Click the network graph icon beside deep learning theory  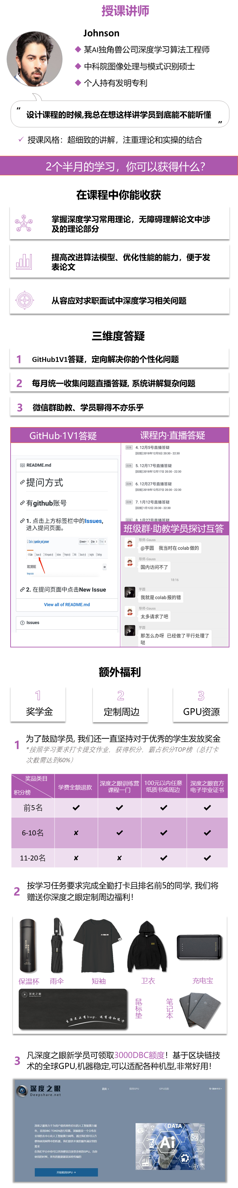pyautogui.click(x=24, y=223)
